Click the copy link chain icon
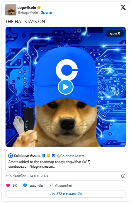The image size is (131, 203). coord(50,185)
